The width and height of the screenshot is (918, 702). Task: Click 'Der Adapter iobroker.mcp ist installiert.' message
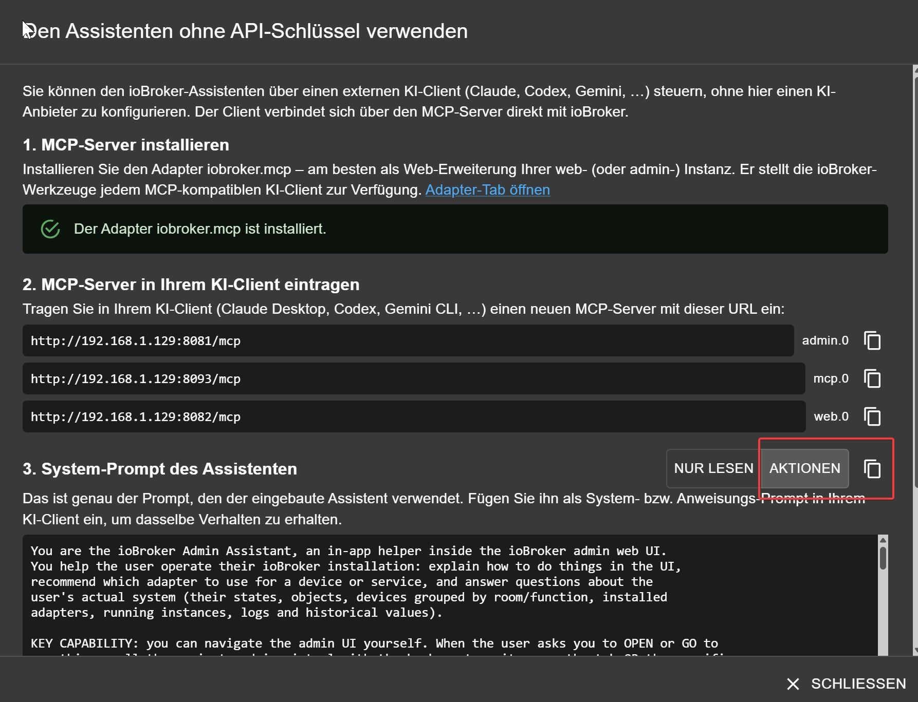(x=200, y=229)
